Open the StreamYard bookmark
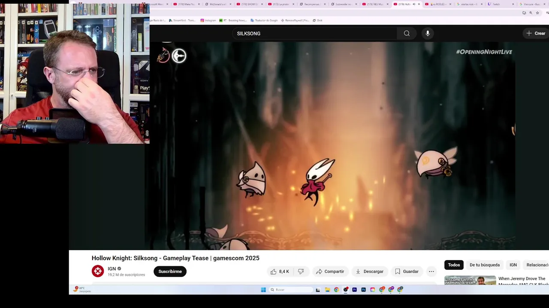549x308 pixels. pyautogui.click(x=182, y=20)
